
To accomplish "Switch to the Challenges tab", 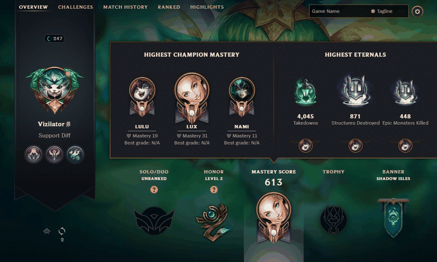I will (75, 7).
